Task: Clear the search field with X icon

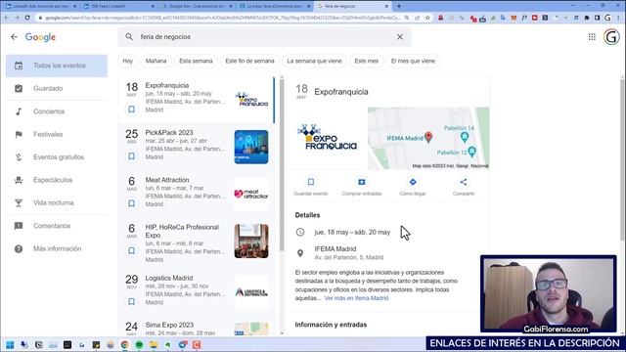Action: coord(400,37)
